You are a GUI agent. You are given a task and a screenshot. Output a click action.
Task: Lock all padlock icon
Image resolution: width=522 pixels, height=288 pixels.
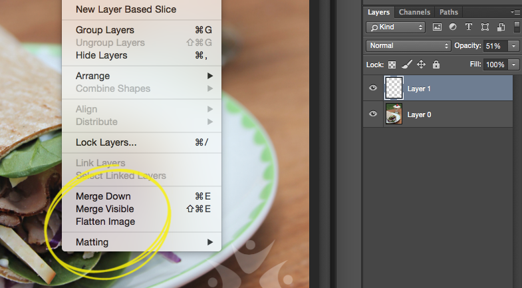point(436,65)
